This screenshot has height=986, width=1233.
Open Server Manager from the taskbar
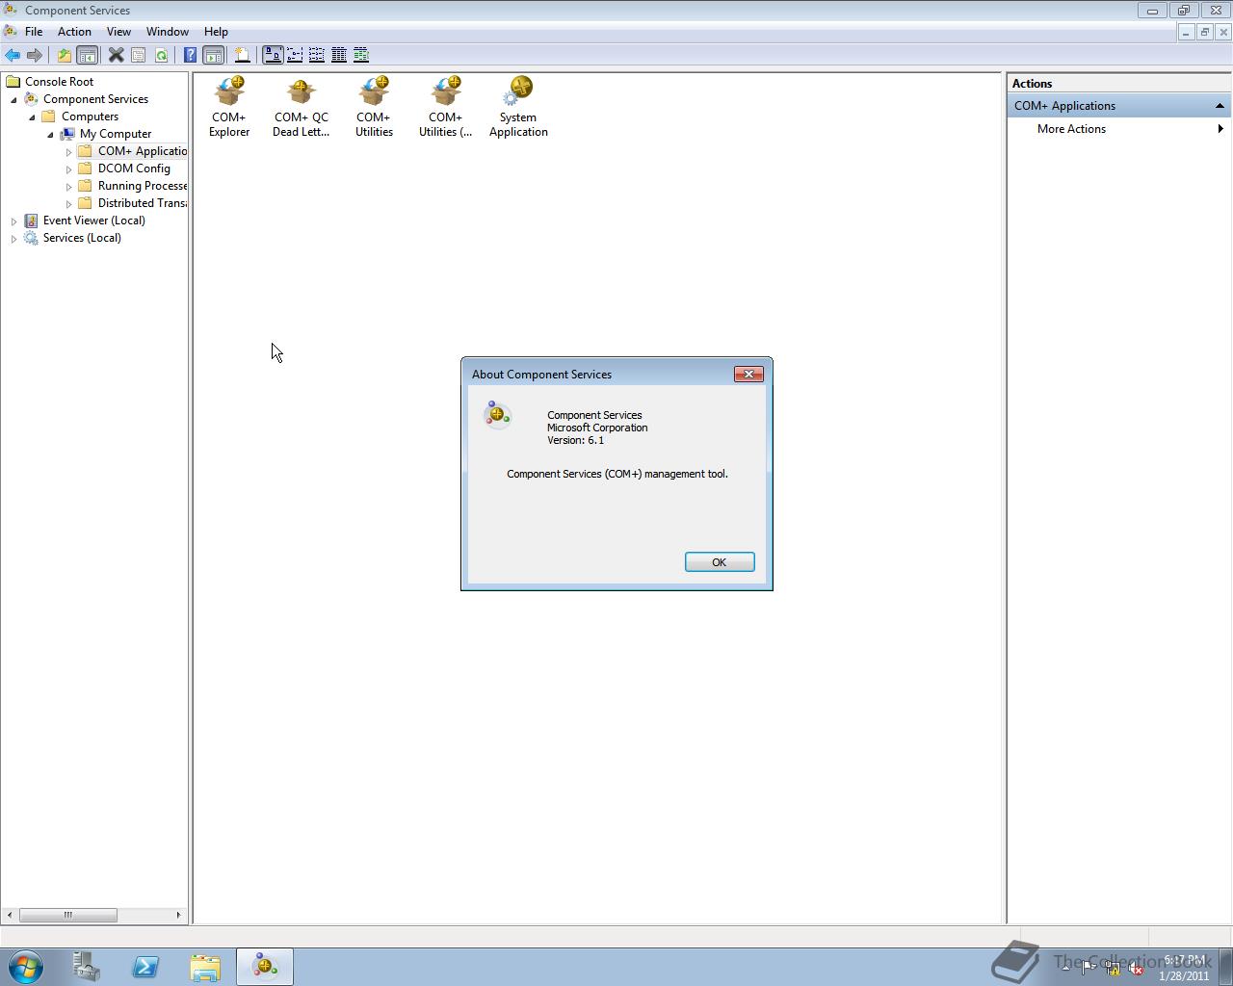click(86, 967)
